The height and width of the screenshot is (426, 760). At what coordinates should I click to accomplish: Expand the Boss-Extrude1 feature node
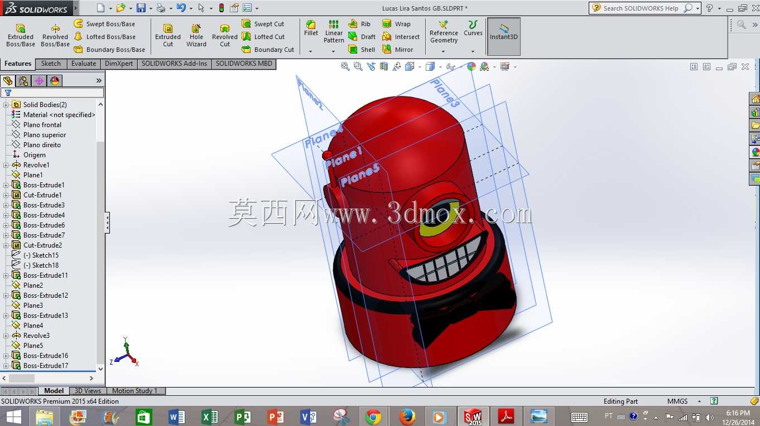click(x=6, y=185)
